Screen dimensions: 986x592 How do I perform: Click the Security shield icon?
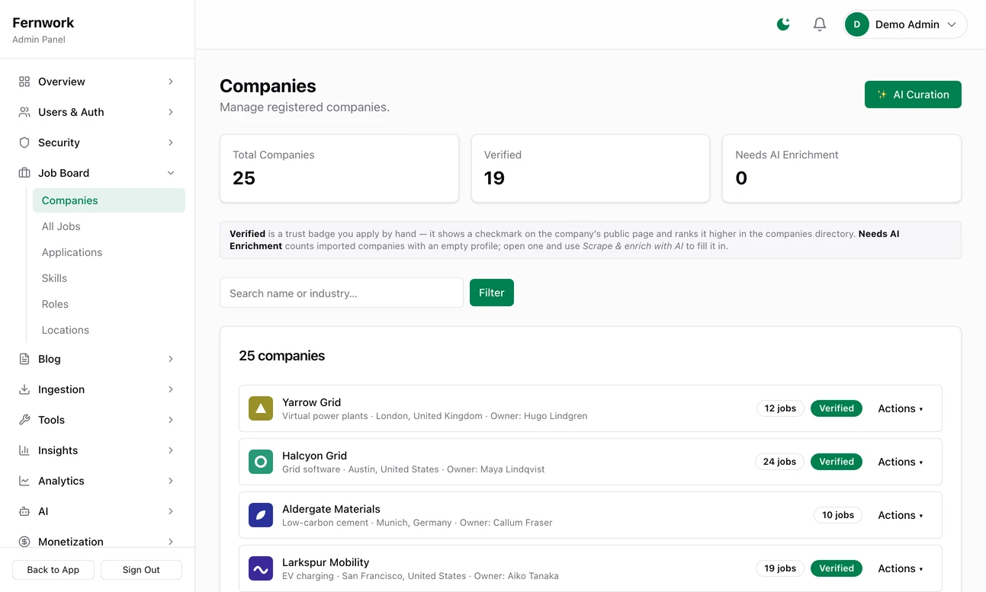pos(24,142)
